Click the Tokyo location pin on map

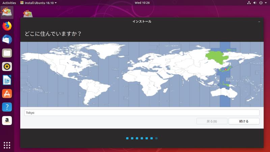(225, 69)
